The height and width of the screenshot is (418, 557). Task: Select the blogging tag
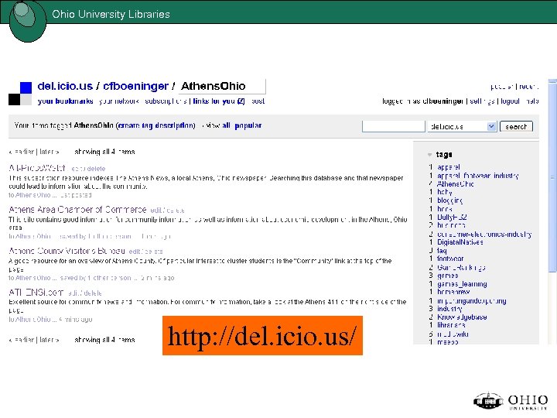pos(449,200)
